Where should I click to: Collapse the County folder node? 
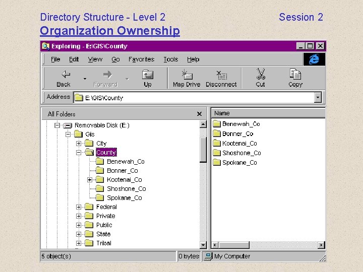(x=79, y=153)
